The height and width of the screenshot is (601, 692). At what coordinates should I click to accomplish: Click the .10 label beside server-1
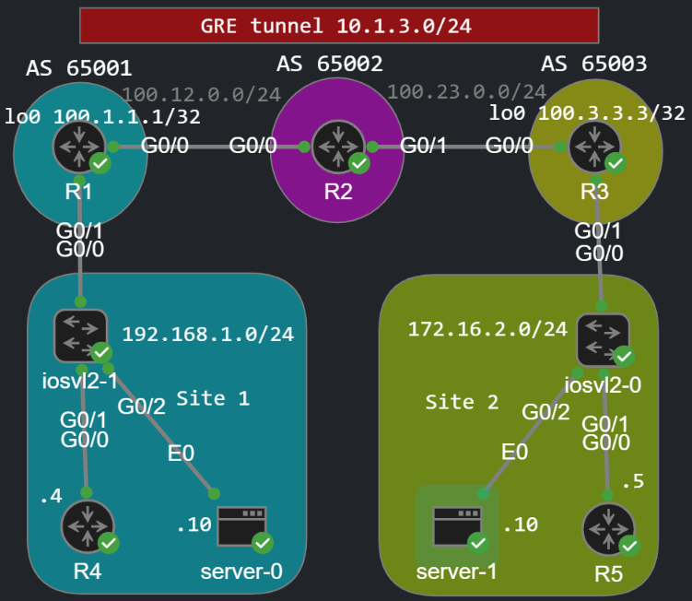(x=521, y=525)
